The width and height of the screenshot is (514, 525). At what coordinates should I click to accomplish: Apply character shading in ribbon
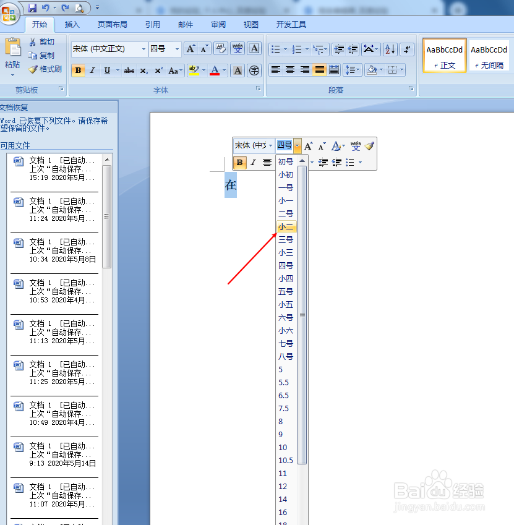[238, 70]
